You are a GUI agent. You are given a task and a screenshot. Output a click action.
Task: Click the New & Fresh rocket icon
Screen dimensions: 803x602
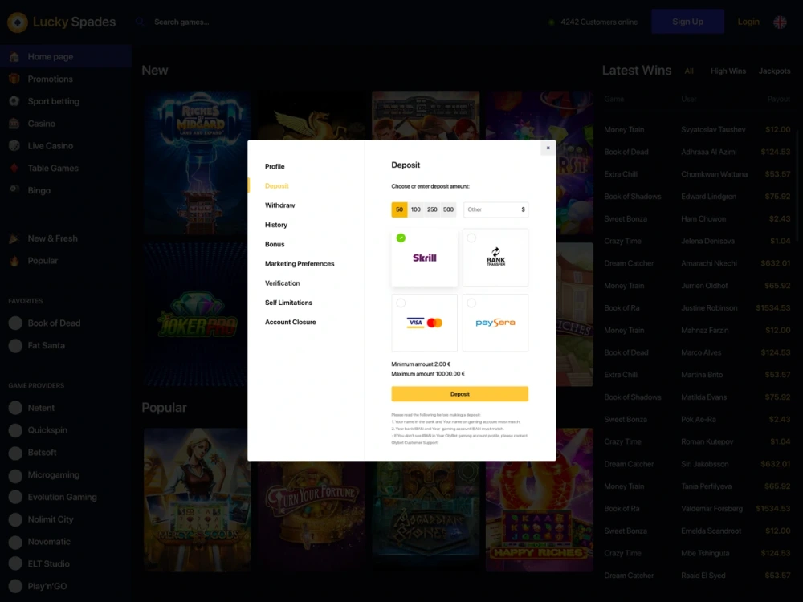tap(14, 238)
